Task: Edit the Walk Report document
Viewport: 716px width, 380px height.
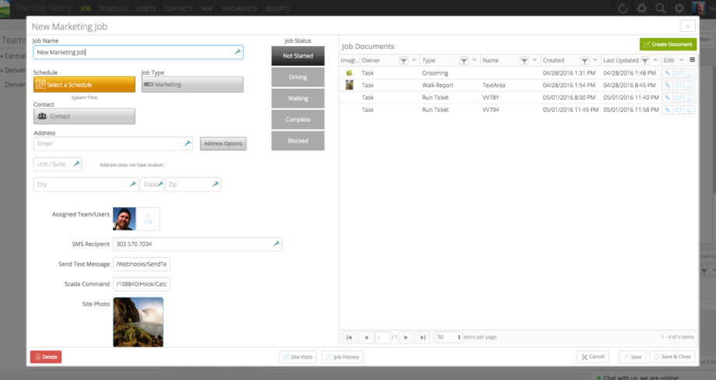Action: click(667, 86)
